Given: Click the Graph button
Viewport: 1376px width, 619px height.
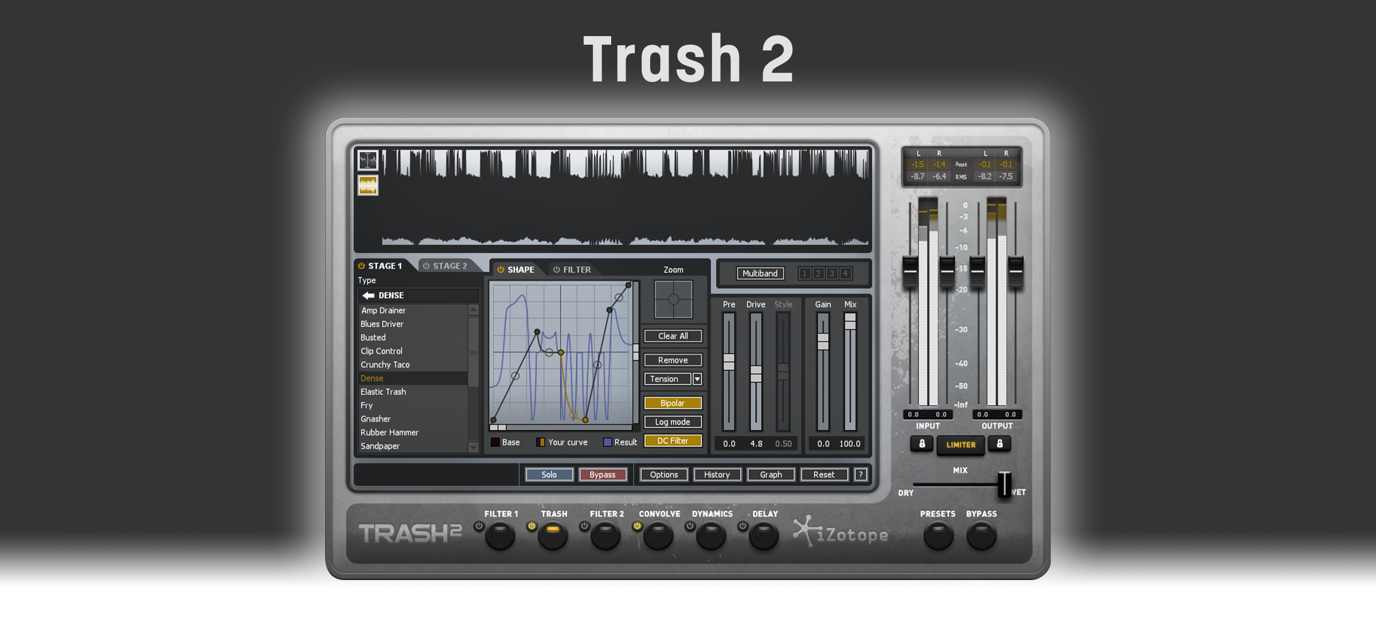Looking at the screenshot, I should point(771,475).
